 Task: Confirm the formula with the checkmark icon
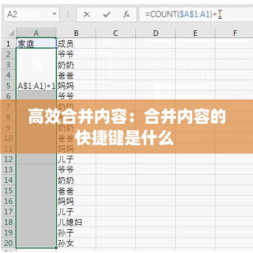(x=107, y=14)
